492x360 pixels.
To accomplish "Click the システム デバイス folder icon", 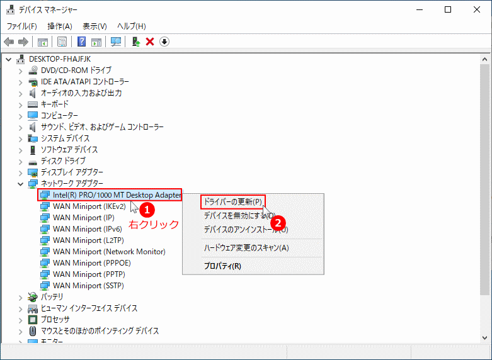I will (33, 138).
